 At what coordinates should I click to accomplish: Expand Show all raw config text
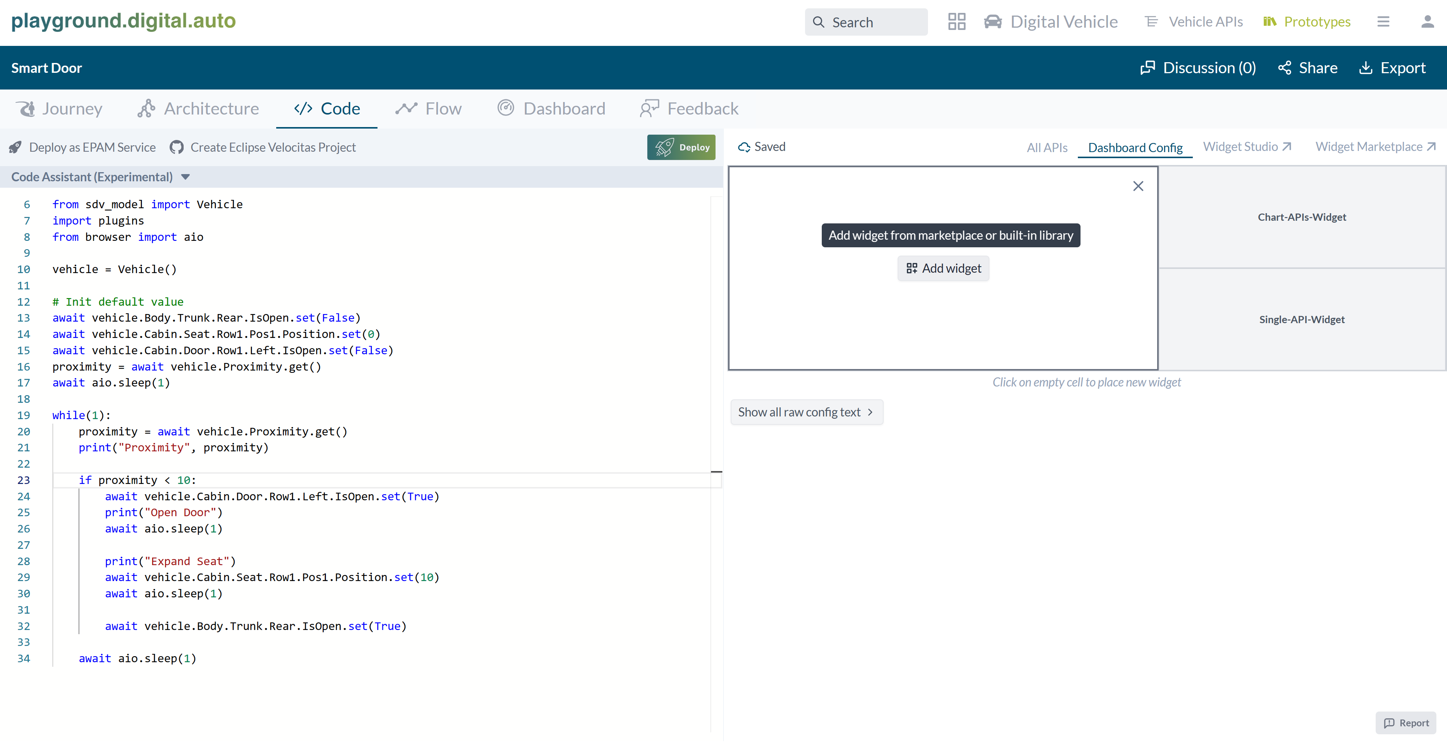click(x=807, y=412)
